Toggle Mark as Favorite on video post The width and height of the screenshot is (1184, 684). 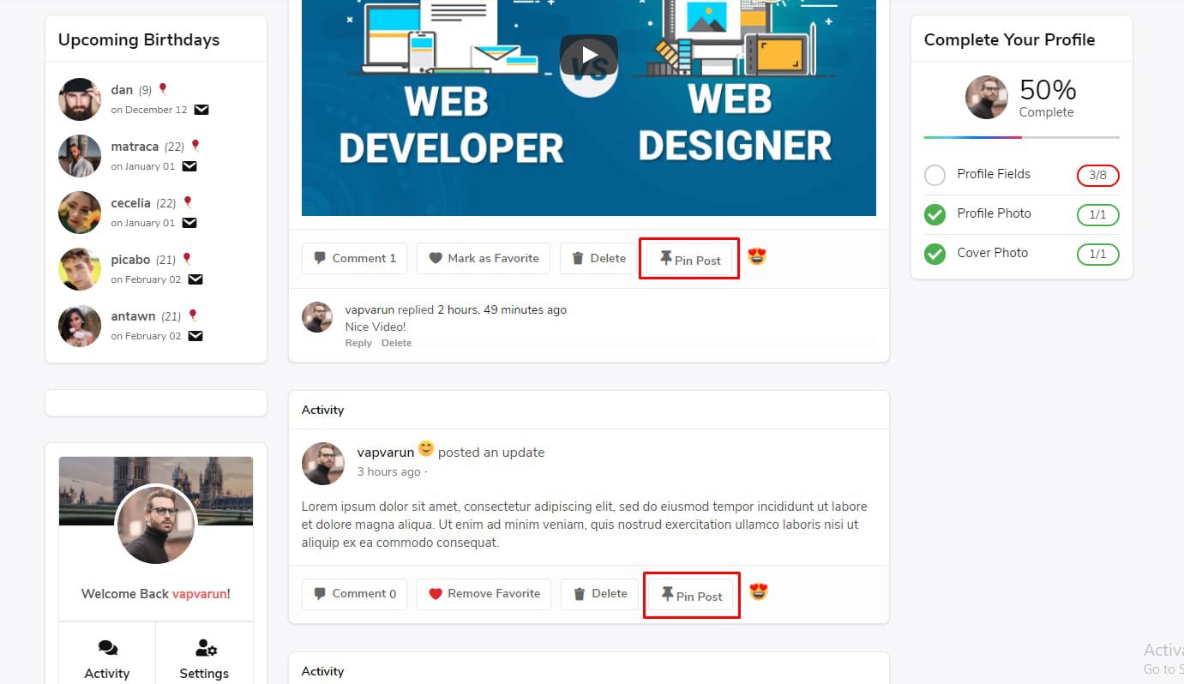pyautogui.click(x=484, y=258)
